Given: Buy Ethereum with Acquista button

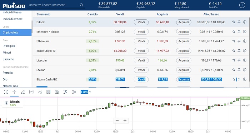Looking at the screenshot, I should (184, 41).
